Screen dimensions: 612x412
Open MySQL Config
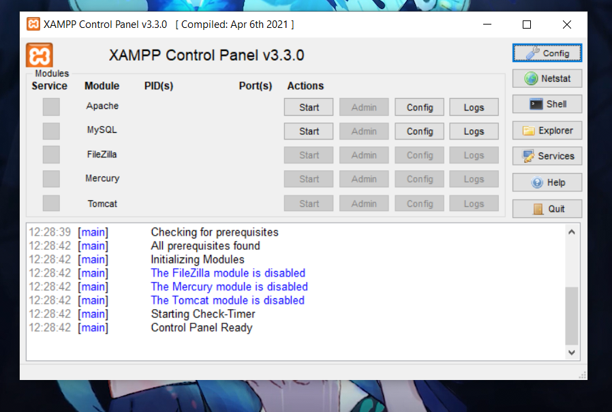pyautogui.click(x=420, y=131)
